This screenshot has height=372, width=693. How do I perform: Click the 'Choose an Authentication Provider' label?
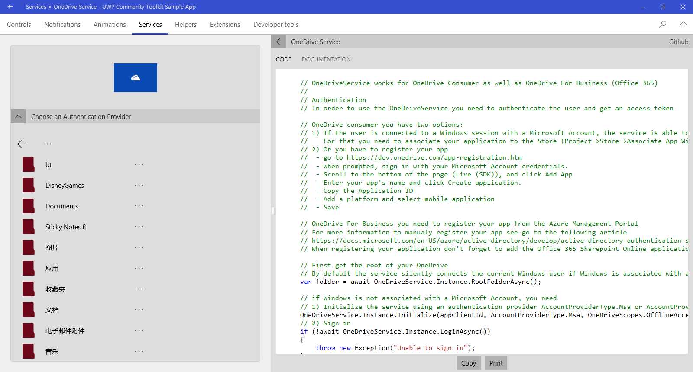point(81,116)
